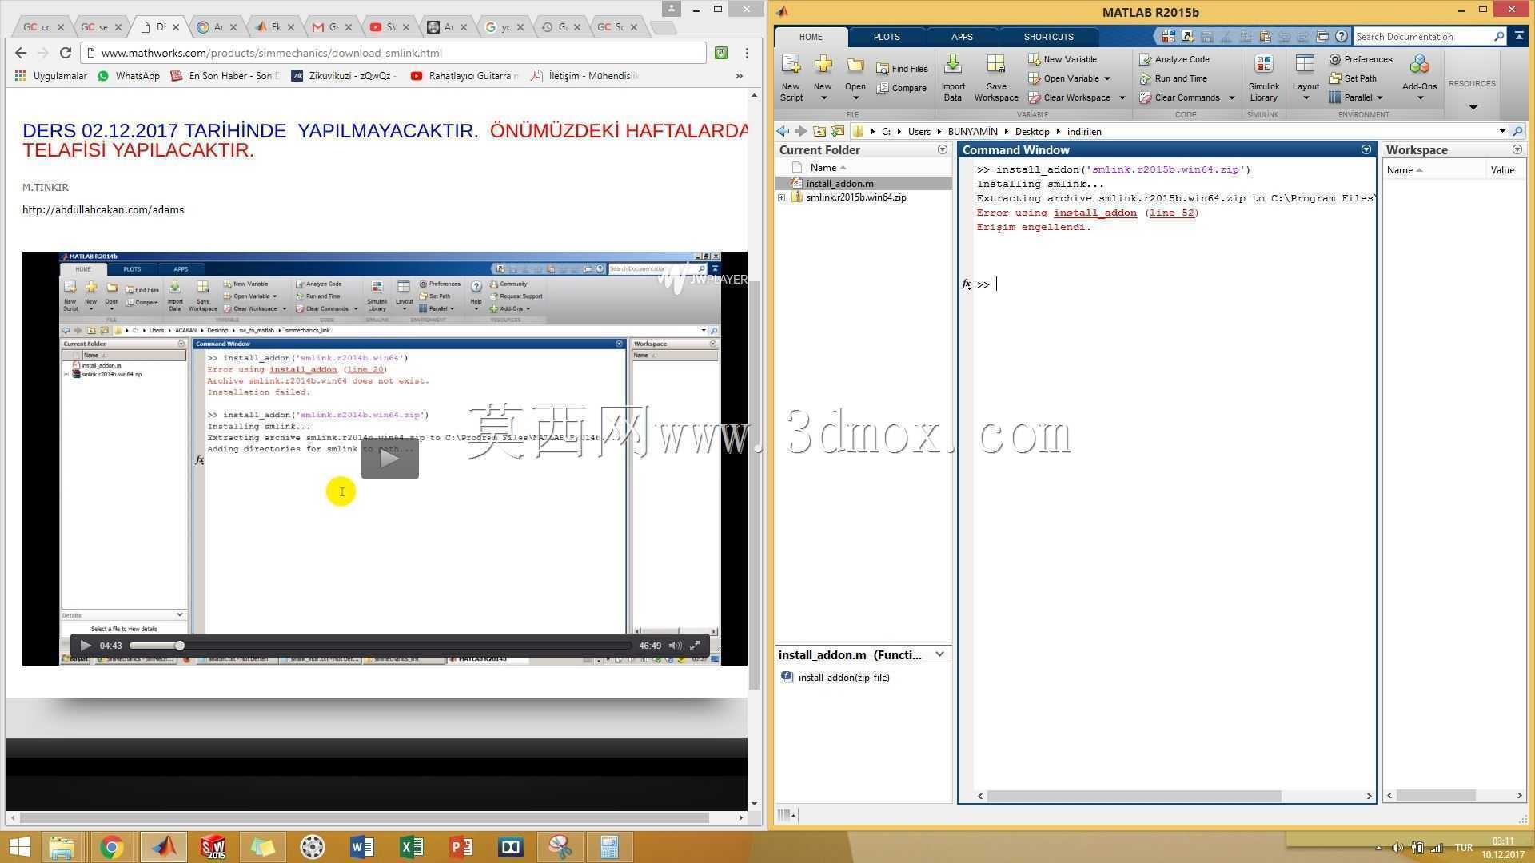Expand the Layout dropdown

point(1306,98)
